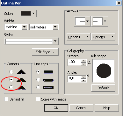Image resolution: width=123 pixels, height=116 pixels.
Task: Pick the extended square line cap icon
Action: click(x=48, y=88)
